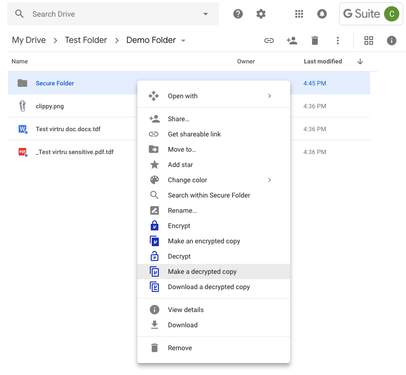Click the Decrypt open-lock icon in menu
The height and width of the screenshot is (375, 406).
click(154, 256)
